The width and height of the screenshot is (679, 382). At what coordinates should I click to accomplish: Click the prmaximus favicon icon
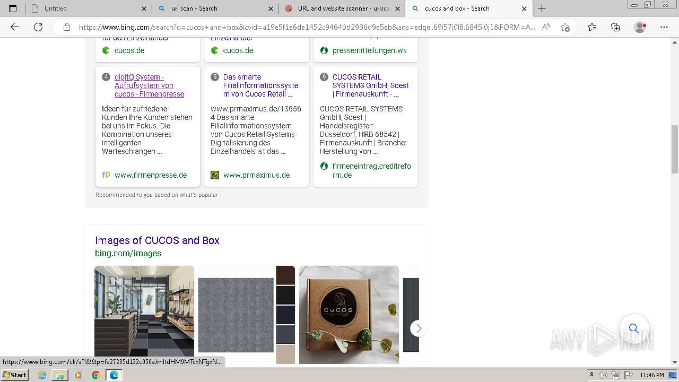click(x=215, y=175)
